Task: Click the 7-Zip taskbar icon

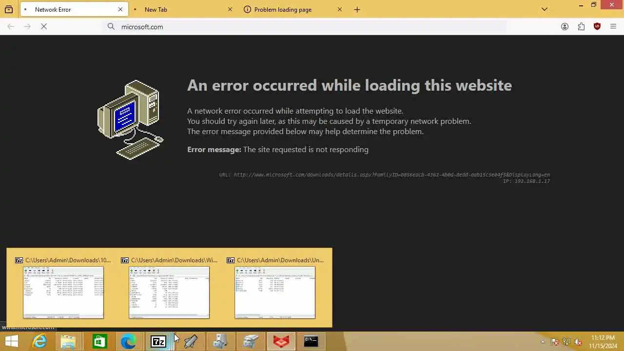Action: click(159, 342)
